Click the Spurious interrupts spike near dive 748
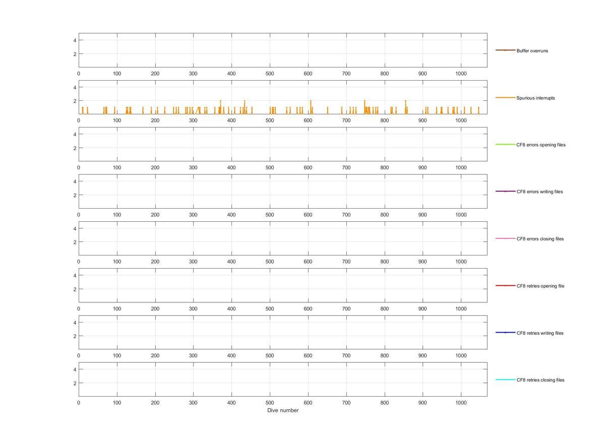Viewport: 605px width, 446px height. click(x=365, y=107)
